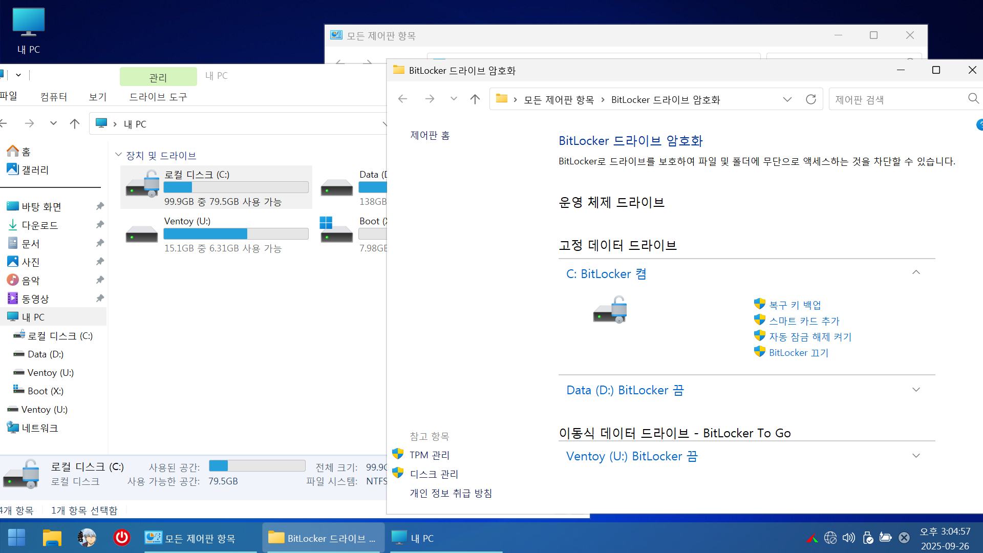
Task: Open File Explorer from taskbar
Action: [x=52, y=538]
